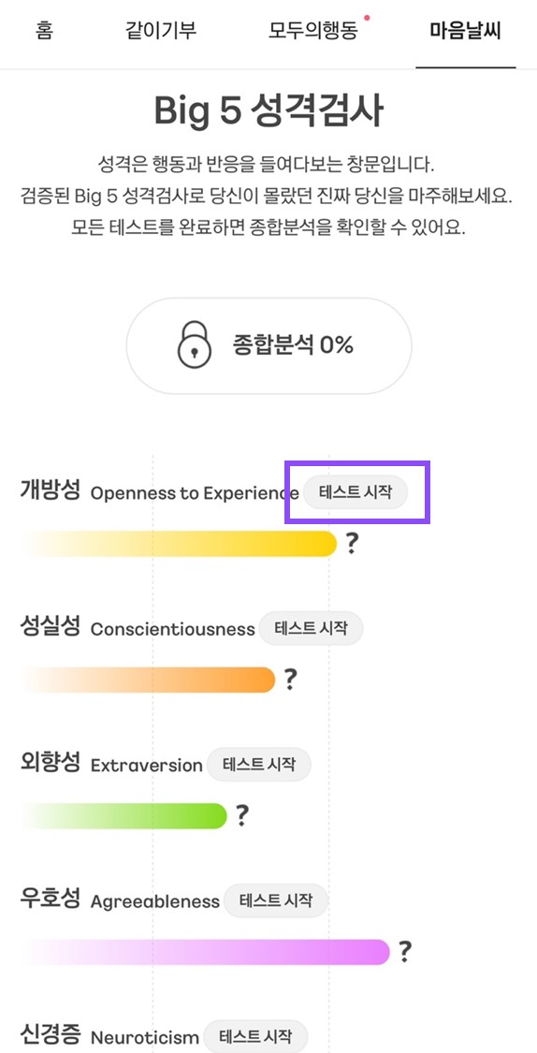
Task: Click the question mark after the Conscientiousness bar
Action: 289,679
